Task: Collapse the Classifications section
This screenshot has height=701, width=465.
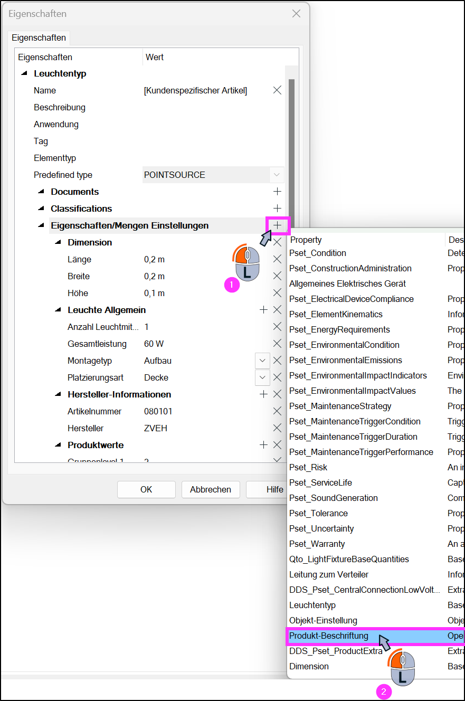Action: point(41,209)
